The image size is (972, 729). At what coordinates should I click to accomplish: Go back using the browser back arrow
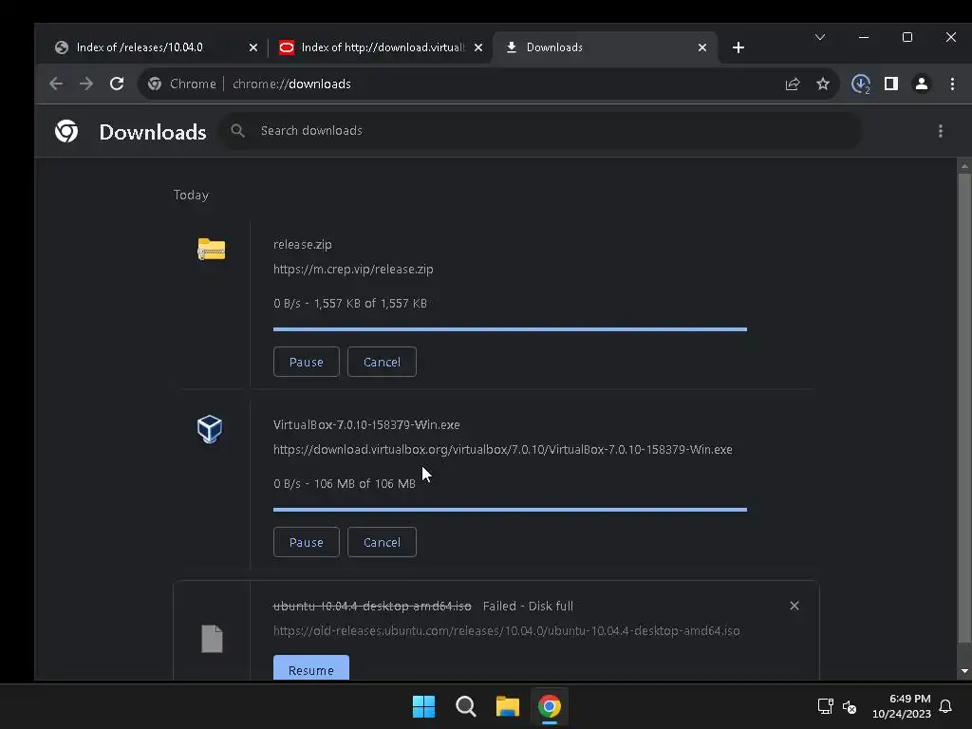[x=56, y=84]
